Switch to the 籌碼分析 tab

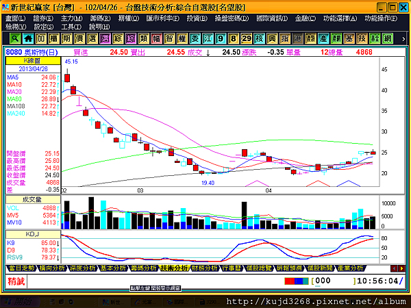pyautogui.click(x=144, y=268)
